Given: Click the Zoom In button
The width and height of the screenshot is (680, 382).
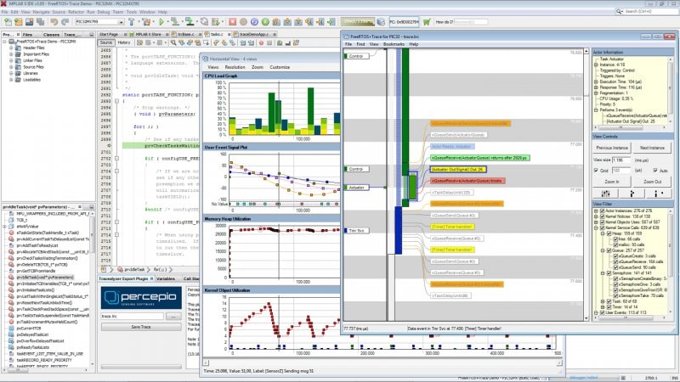Looking at the screenshot, I should click(x=612, y=182).
